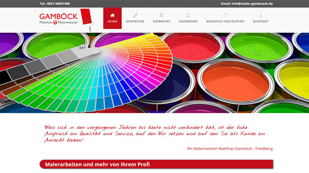Screen dimensions: 309x173
Task: Open the HOME menu item
Action: click(112, 18)
